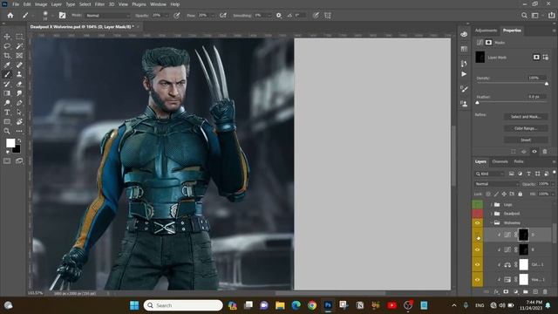Viewport: 558px width, 314px height.
Task: Click the Home icon in options bar
Action: point(10,16)
